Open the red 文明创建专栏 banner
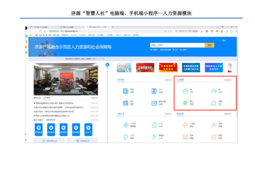This screenshot has height=180, width=255. (145, 67)
